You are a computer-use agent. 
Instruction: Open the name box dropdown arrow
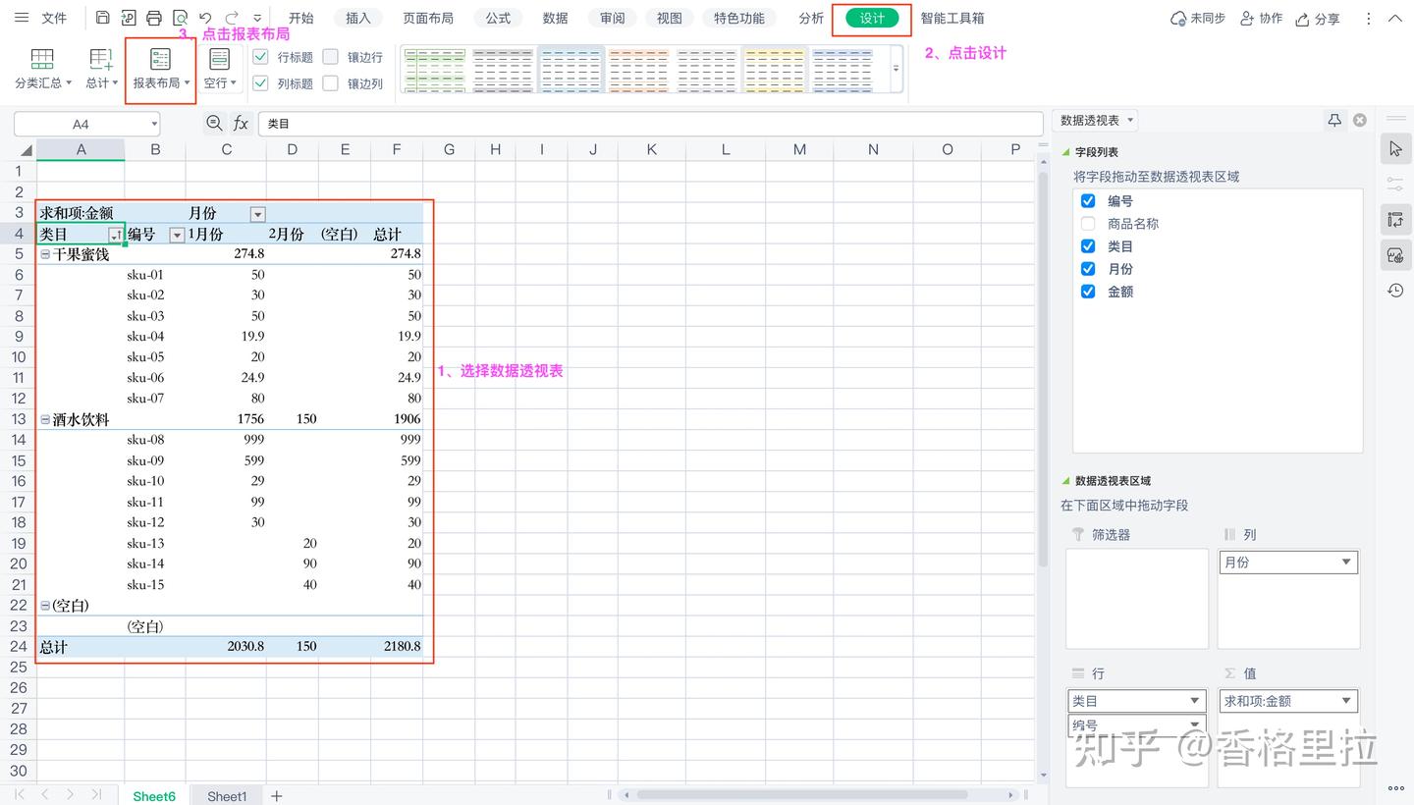pos(154,124)
